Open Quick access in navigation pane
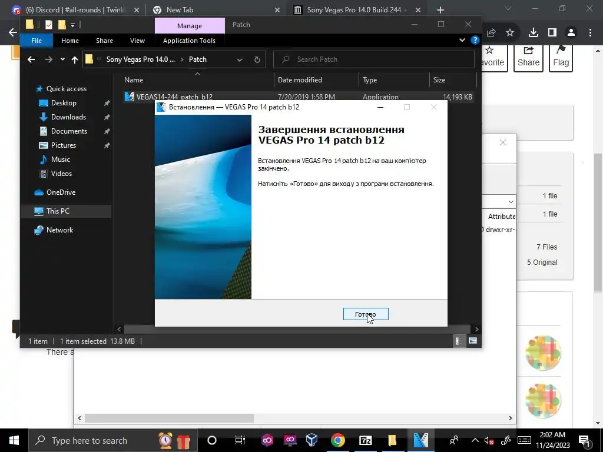 (x=66, y=89)
